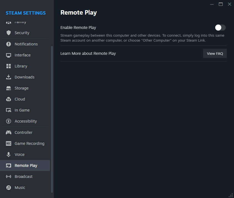
Task: Click the Music note icon
Action: [x=9, y=188]
